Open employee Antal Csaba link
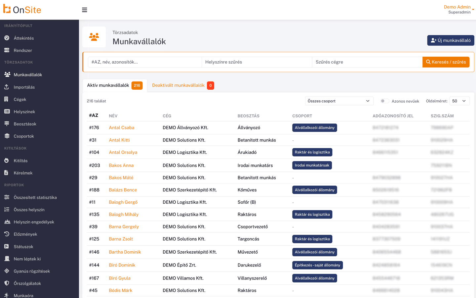Viewport: 476px width, 298px height. pyautogui.click(x=122, y=127)
